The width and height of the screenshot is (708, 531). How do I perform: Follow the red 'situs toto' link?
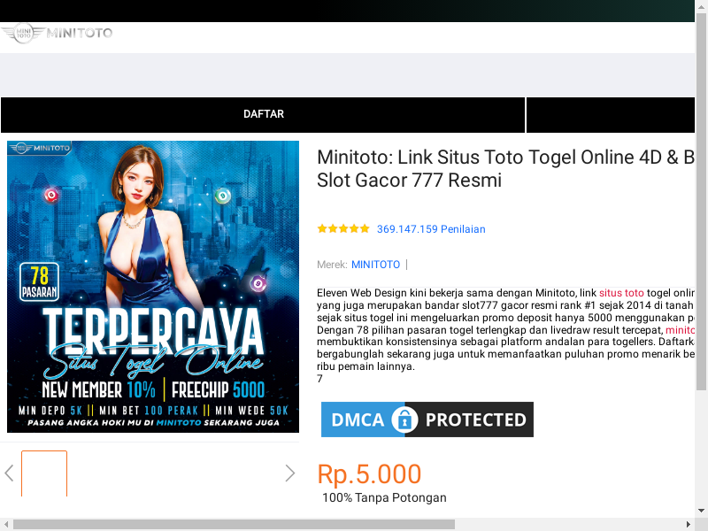tap(621, 293)
